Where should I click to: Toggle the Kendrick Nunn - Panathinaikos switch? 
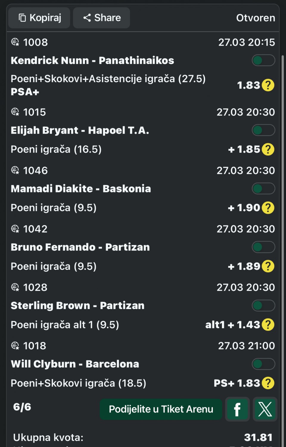tap(263, 60)
